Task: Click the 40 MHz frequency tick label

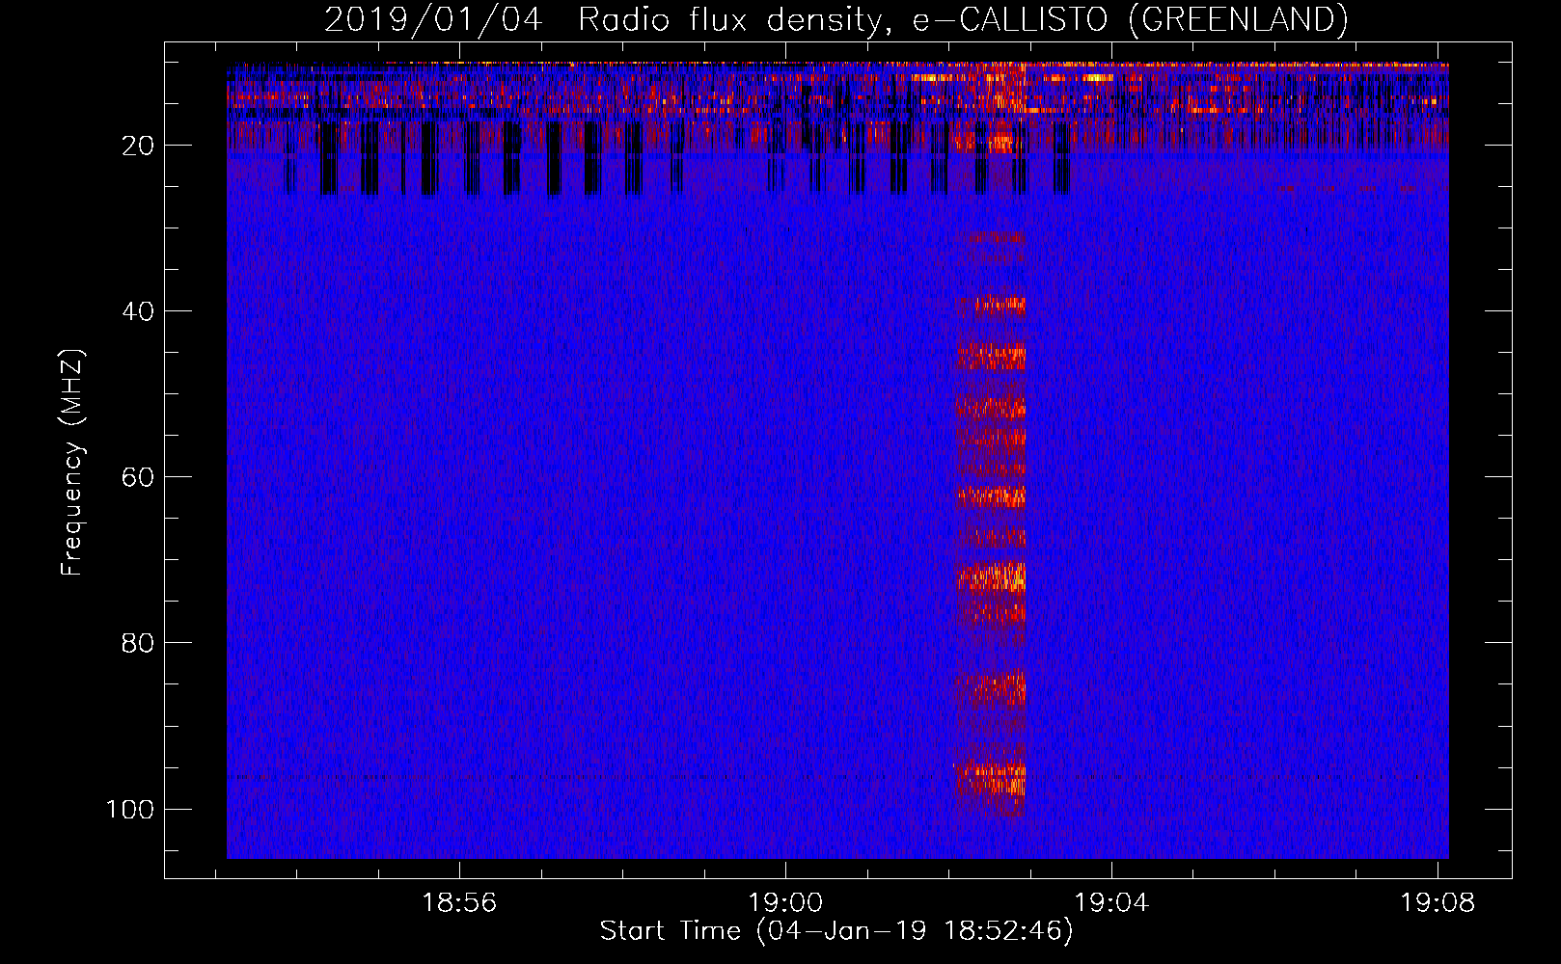Action: 138,311
